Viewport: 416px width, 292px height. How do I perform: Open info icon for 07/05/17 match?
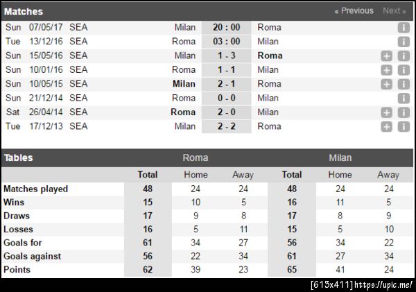tap(404, 28)
